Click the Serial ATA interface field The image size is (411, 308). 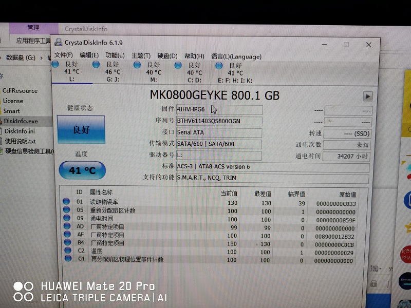tap(219, 132)
